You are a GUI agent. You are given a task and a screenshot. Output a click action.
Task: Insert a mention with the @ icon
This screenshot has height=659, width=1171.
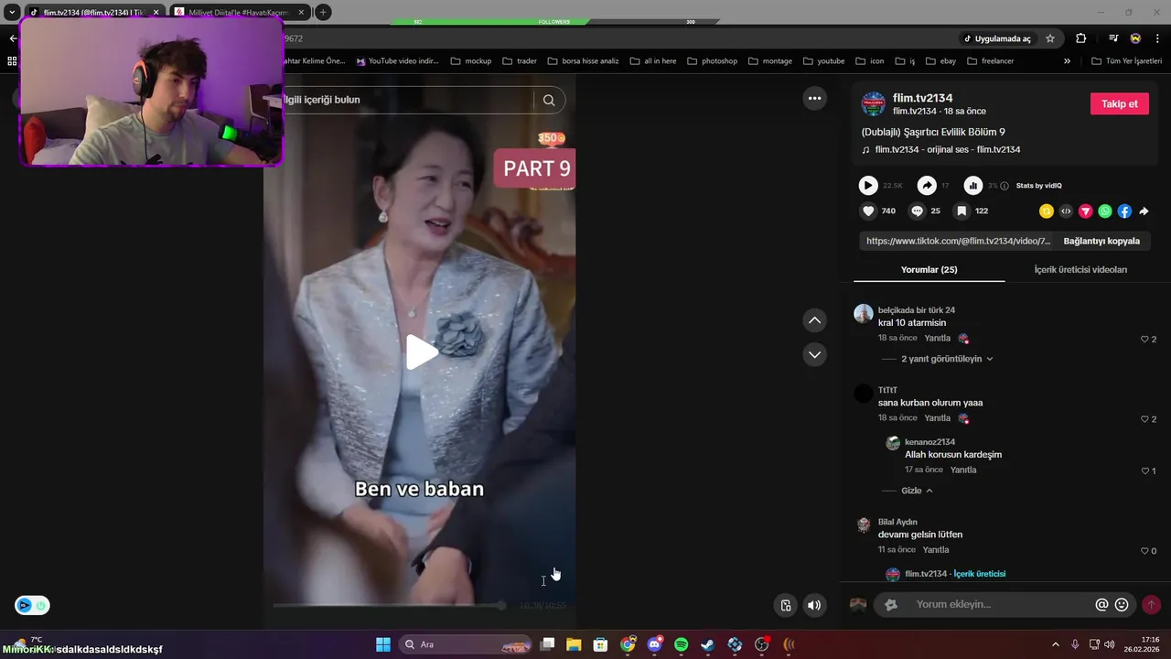click(1101, 605)
